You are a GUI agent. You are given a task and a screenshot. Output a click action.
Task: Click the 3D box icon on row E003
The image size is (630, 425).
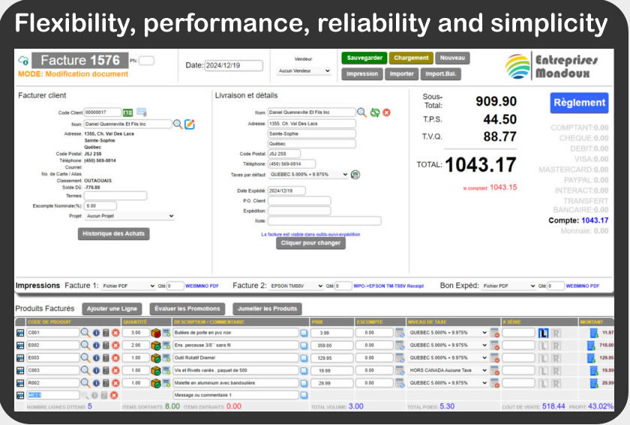(155, 358)
